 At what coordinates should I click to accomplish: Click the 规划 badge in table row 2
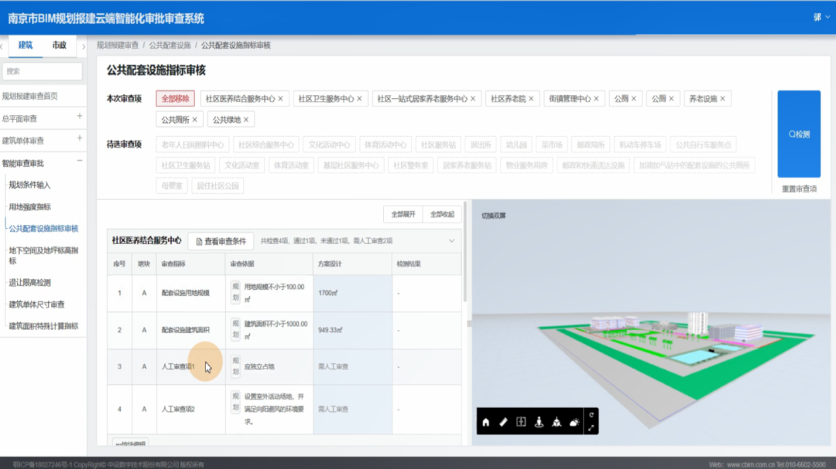point(235,329)
